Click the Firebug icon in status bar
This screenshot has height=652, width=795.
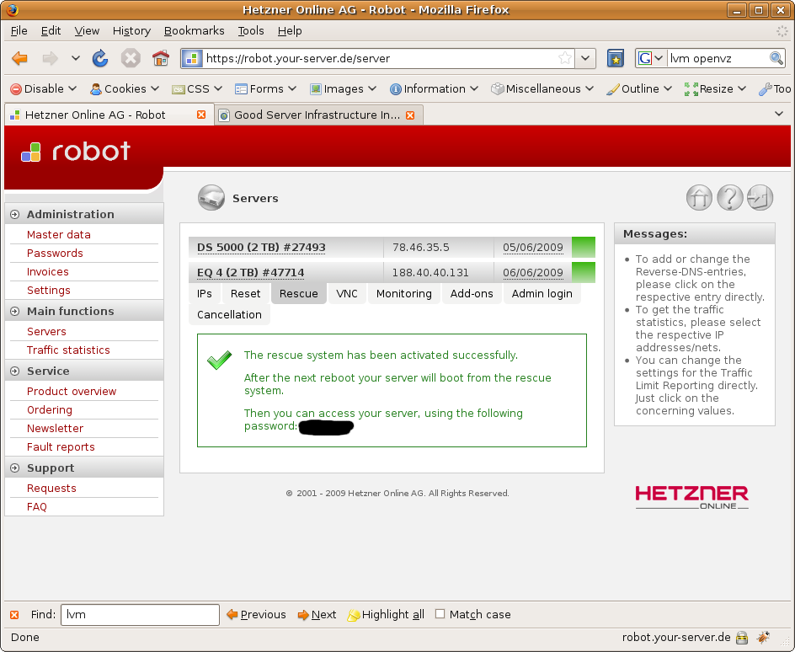point(763,637)
